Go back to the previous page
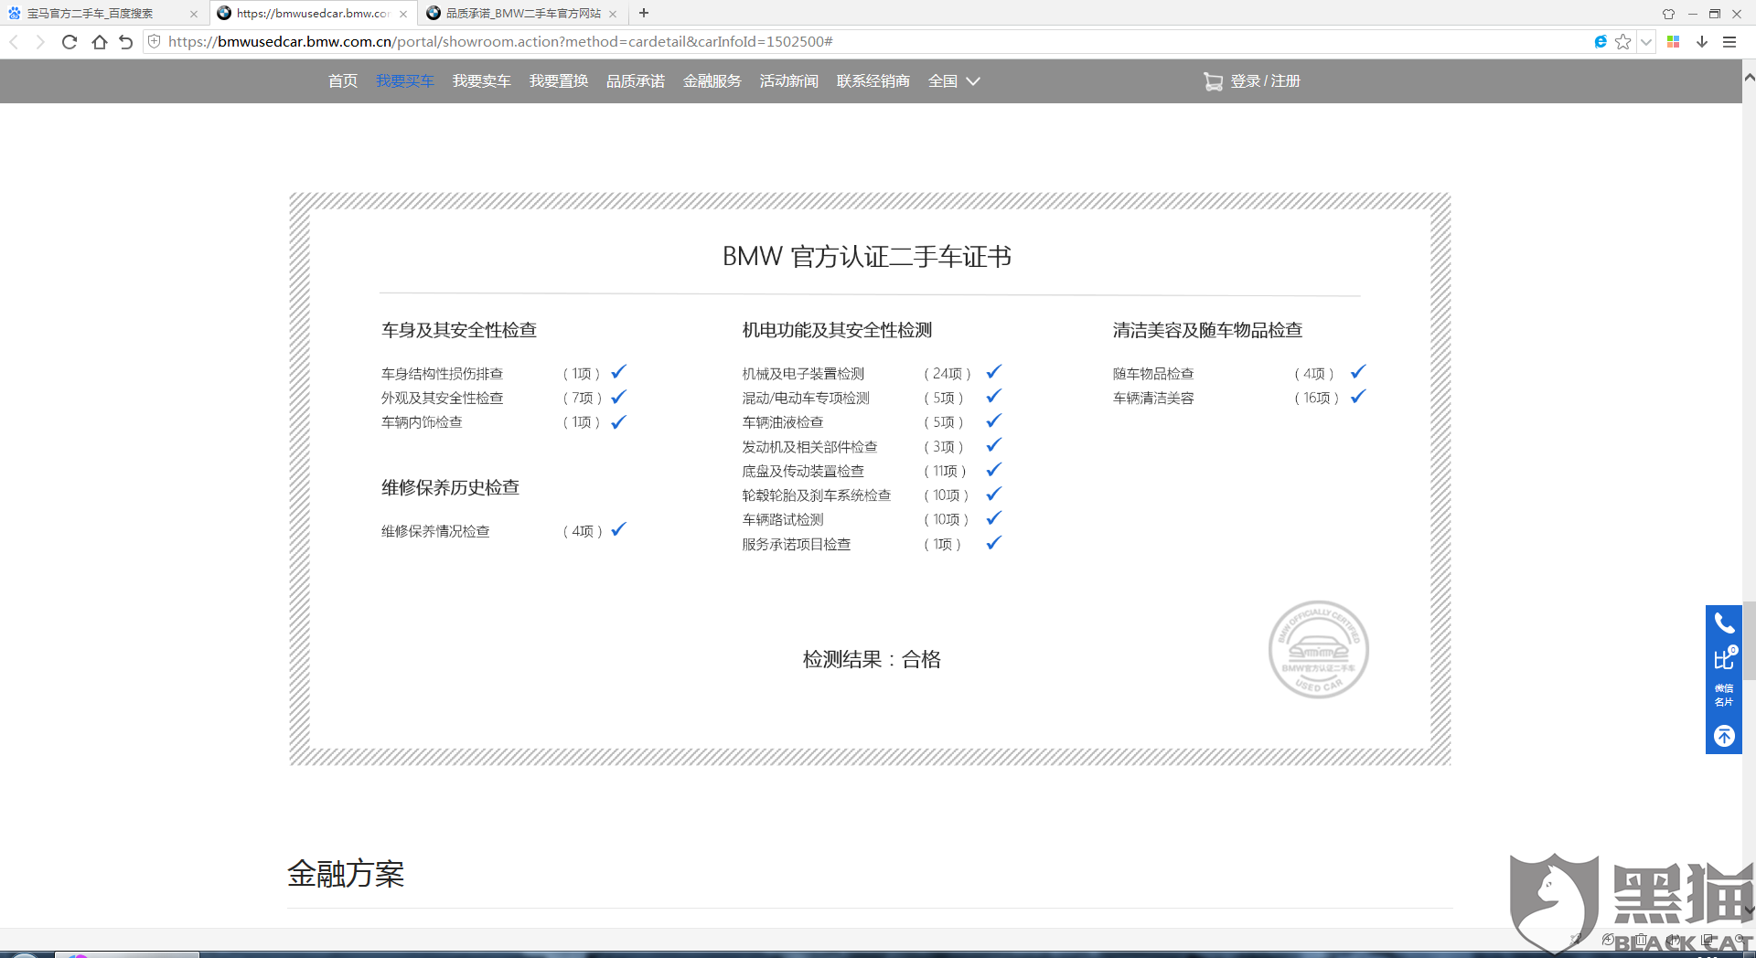1756x958 pixels. click(14, 42)
